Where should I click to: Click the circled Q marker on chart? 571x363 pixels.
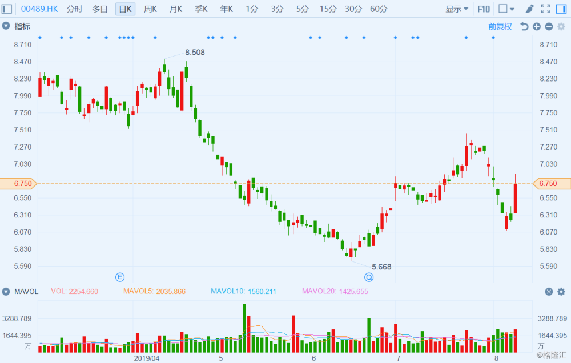coord(369,277)
